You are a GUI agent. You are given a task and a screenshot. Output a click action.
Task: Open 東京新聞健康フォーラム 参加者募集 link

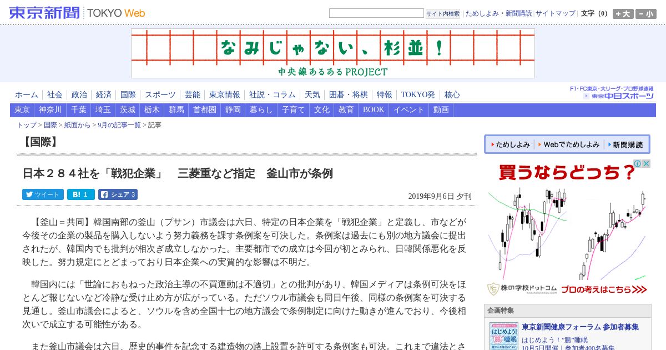point(580,327)
